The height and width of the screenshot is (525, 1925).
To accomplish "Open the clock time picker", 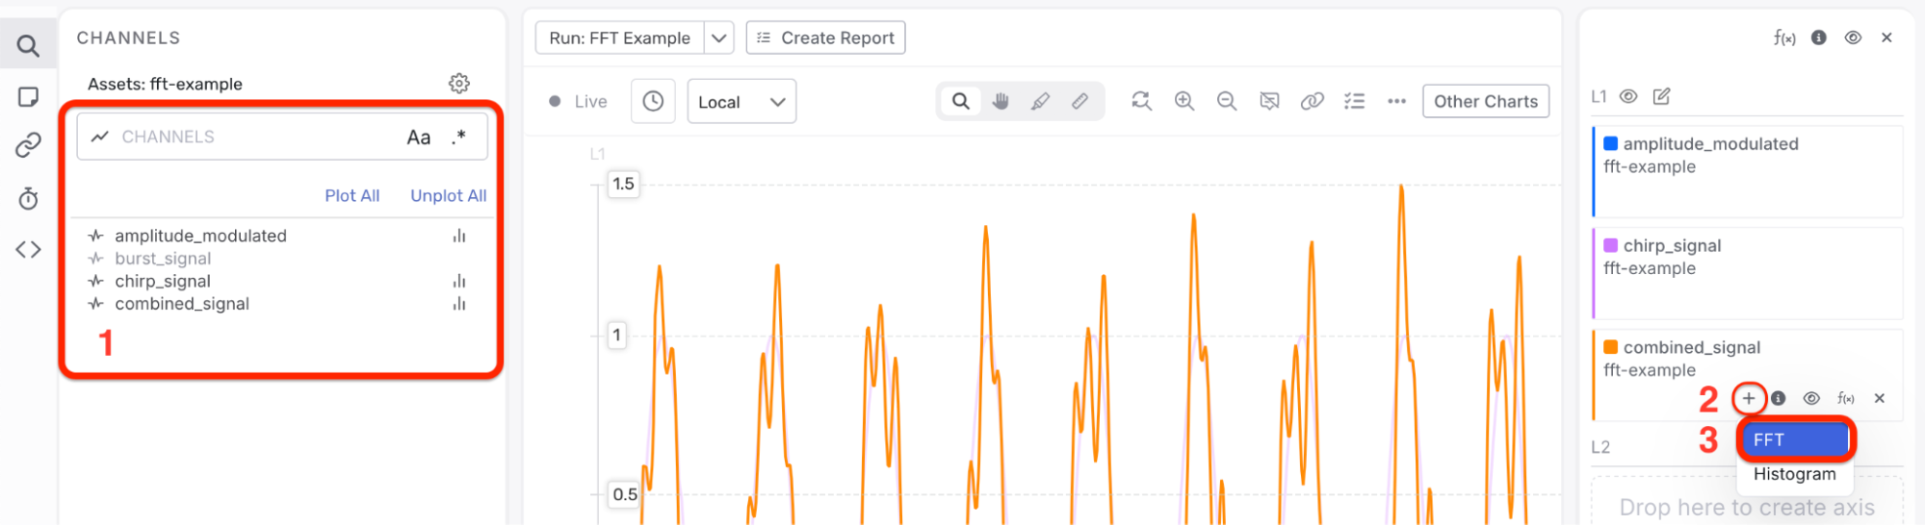I will pos(653,102).
